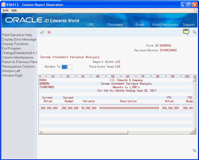This screenshot has width=199, height=160.
Task: Click the magnifier icon in the toolbar
Action: (195, 32)
